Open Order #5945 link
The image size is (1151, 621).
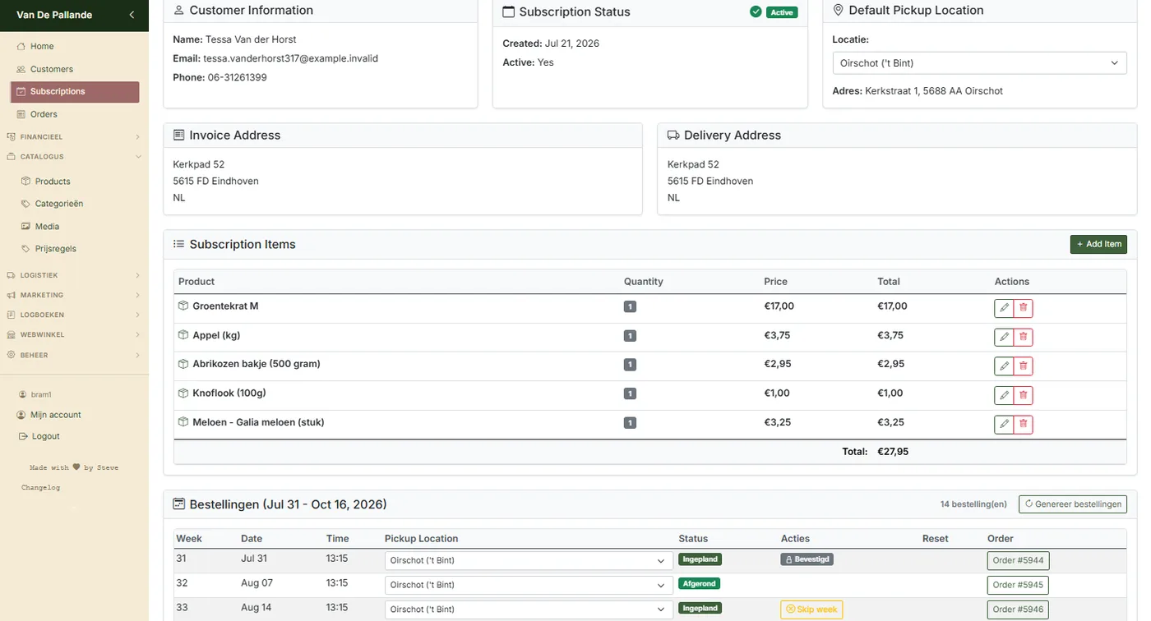tap(1018, 585)
